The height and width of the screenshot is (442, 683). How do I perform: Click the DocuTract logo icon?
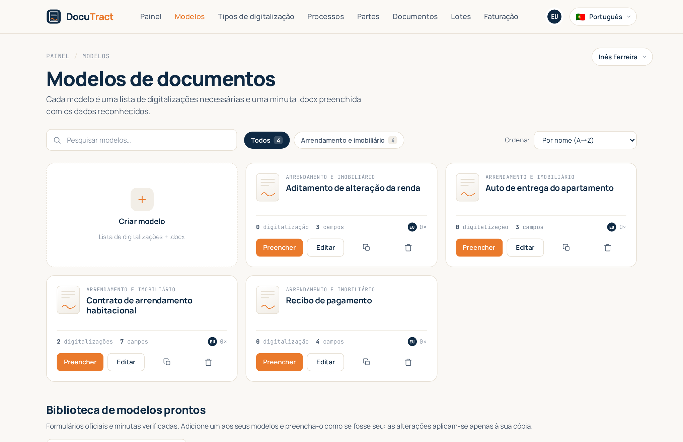click(x=54, y=16)
